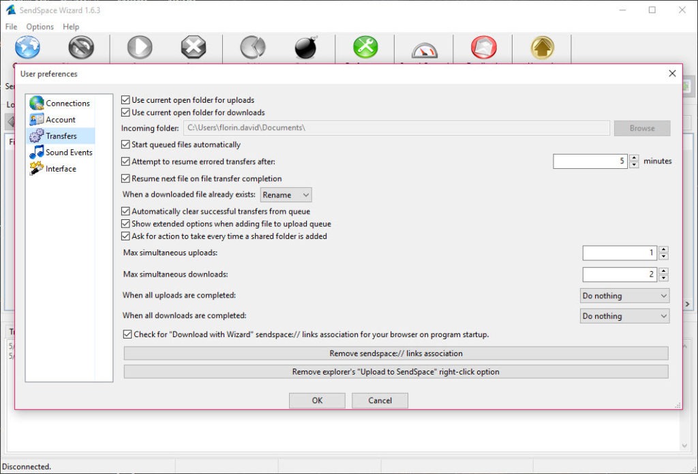Toggle Ask for action when shared folder added

point(125,236)
